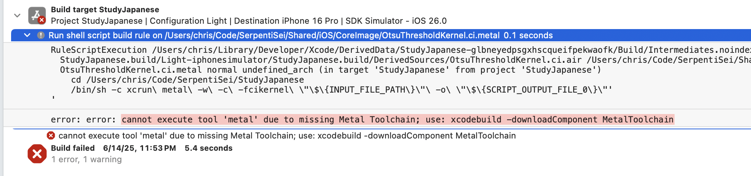Select the Build target StudyJapanese title
Screen dimensions: 751x176
point(105,10)
